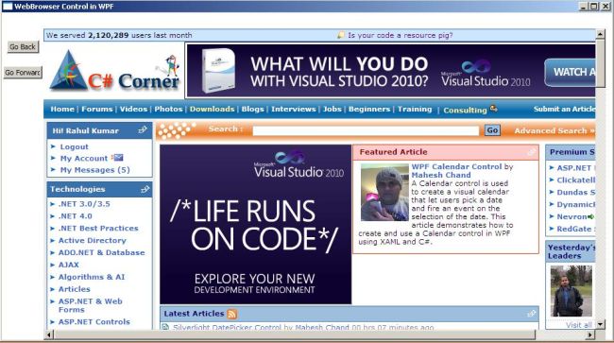Click the arrow bullet beside Logout
Image resolution: width=614 pixels, height=343 pixels.
53,146
